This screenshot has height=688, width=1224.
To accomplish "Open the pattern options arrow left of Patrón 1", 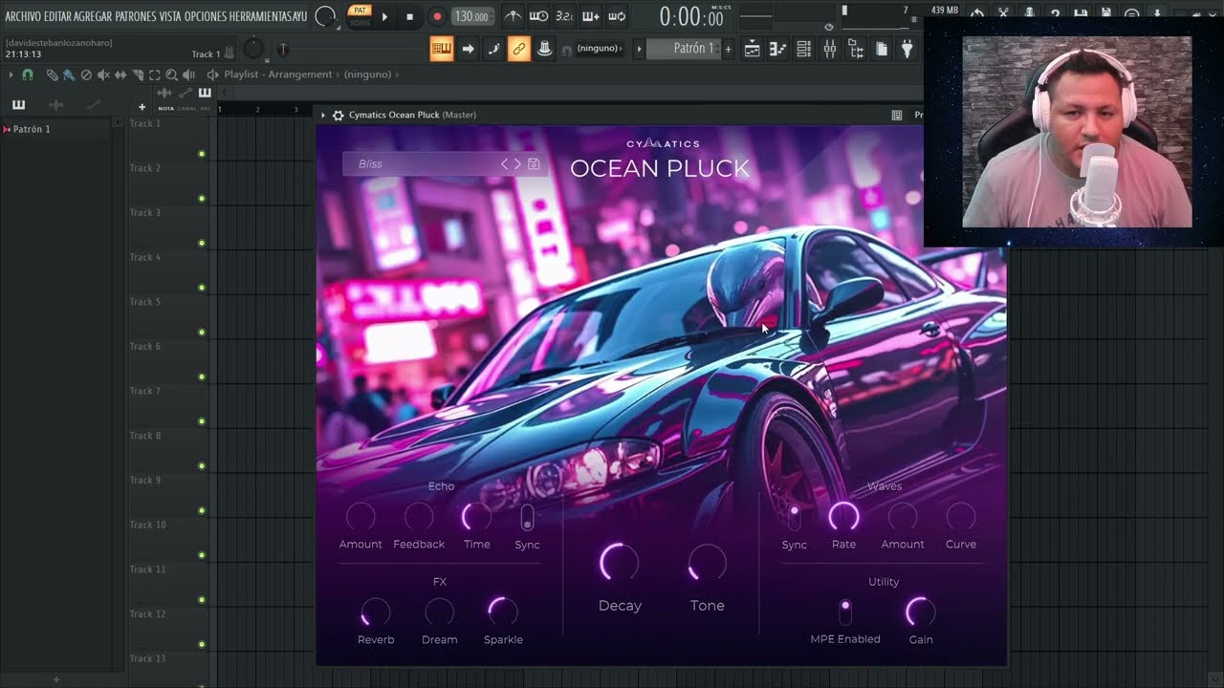I will point(639,49).
